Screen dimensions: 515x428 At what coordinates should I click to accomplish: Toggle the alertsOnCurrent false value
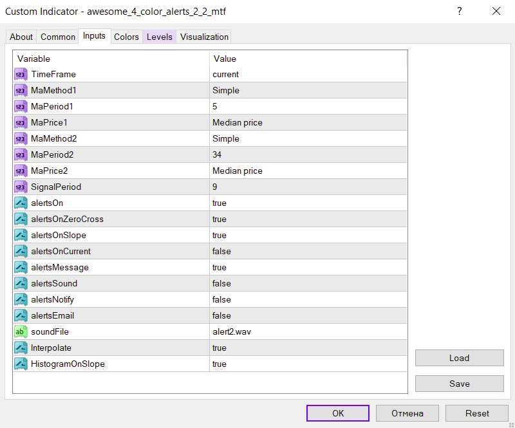(221, 252)
